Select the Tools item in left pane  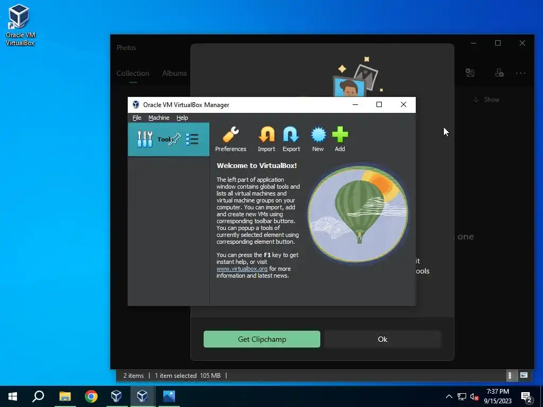click(168, 139)
